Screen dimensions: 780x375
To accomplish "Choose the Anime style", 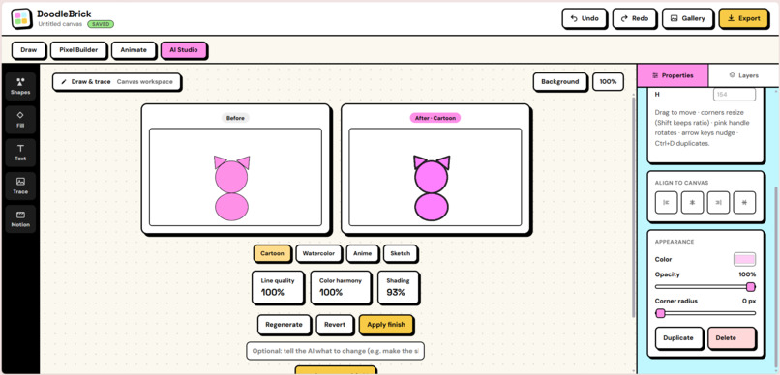I will click(x=362, y=254).
